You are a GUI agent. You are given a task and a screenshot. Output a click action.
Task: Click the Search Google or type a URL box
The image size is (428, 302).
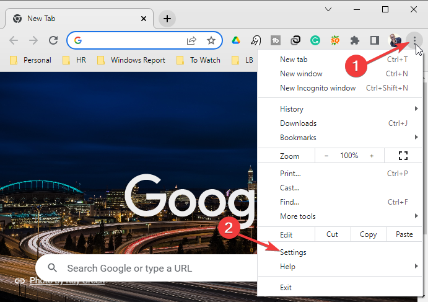147,268
